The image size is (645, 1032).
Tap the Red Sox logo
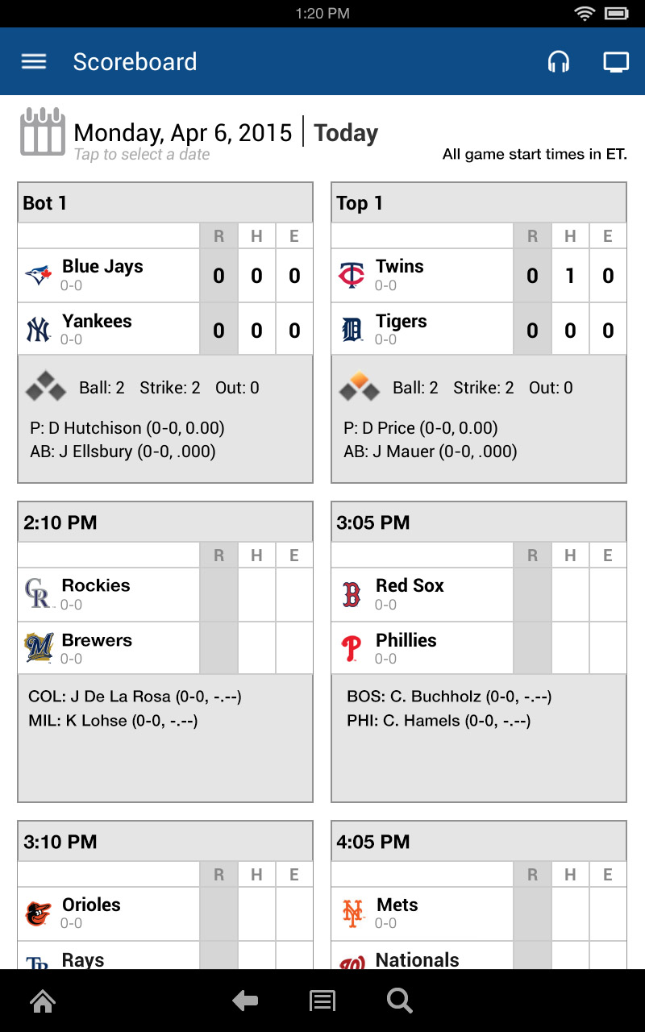click(352, 595)
